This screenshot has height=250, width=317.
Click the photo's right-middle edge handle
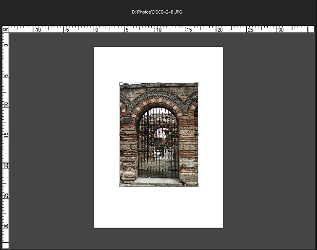197,134
